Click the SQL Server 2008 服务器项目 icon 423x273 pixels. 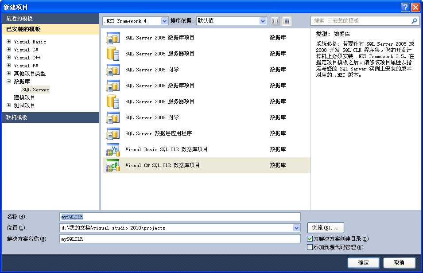(x=113, y=101)
